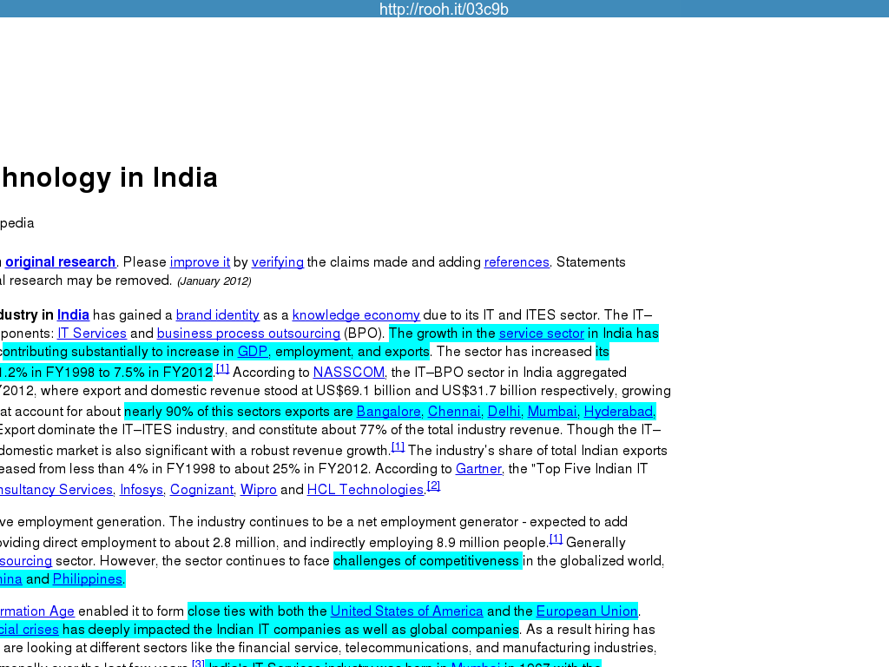Click the rooh.it URL in top bar
Image resolution: width=889 pixels, height=667 pixels.
coord(444,10)
